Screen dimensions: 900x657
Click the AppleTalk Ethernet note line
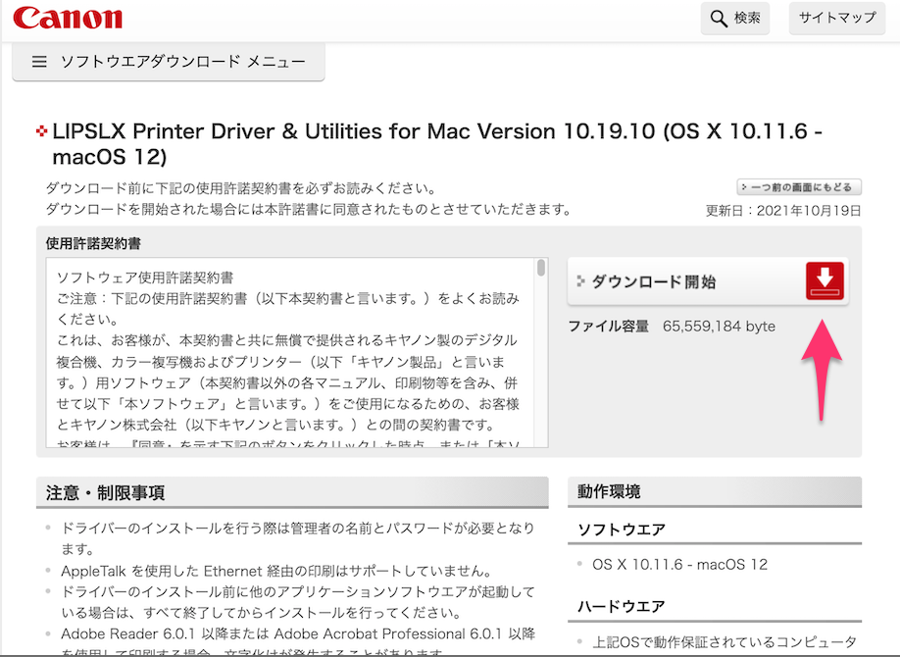click(x=276, y=571)
